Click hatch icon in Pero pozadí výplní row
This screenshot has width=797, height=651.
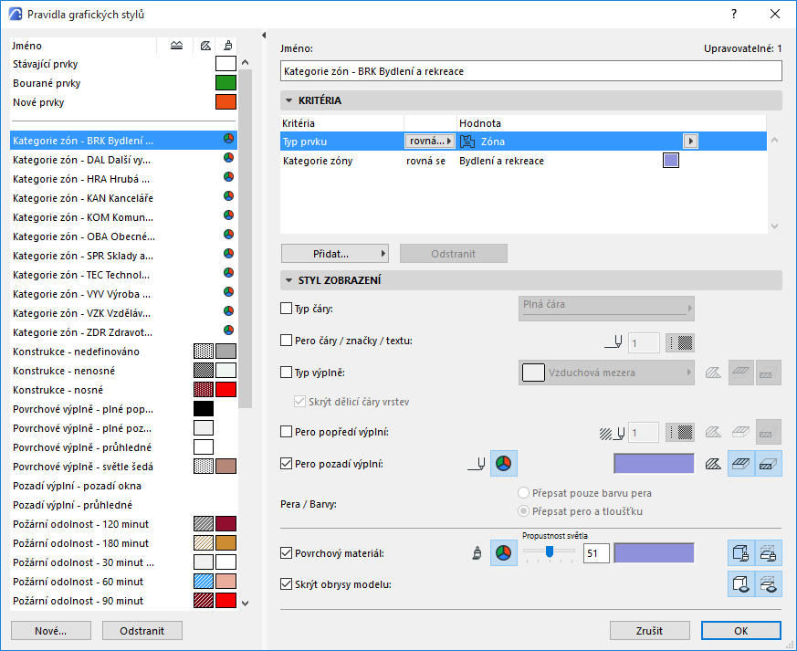(x=713, y=464)
